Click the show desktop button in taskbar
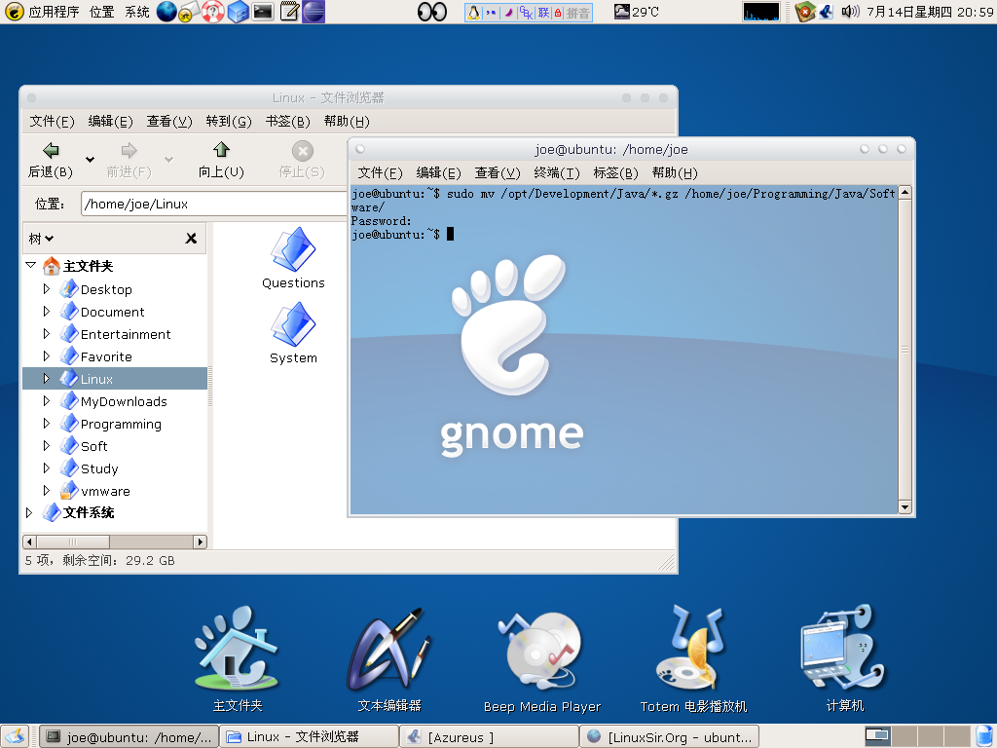Screen dimensions: 997x748 tap(16, 736)
